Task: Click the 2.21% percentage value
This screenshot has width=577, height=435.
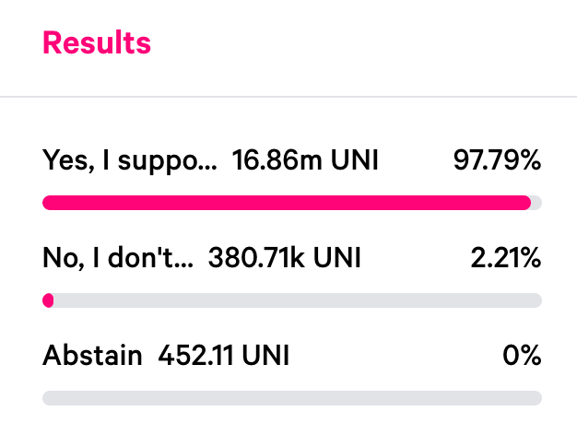Action: (506, 258)
